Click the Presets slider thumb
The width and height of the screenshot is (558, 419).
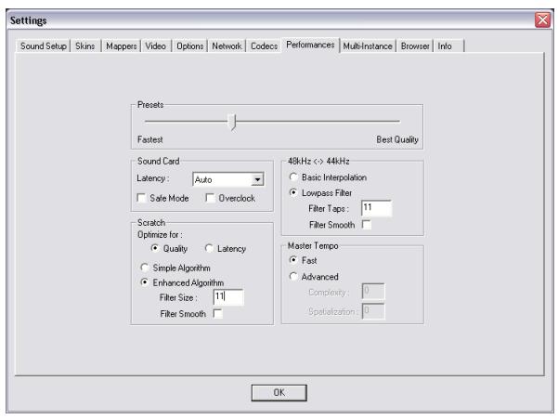pos(232,122)
